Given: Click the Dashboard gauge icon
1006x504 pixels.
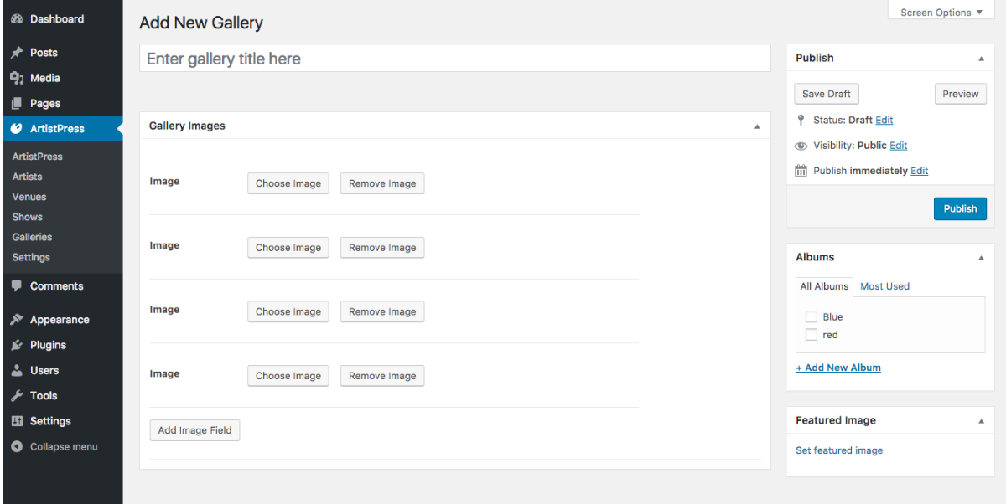Looking at the screenshot, I should (16, 19).
